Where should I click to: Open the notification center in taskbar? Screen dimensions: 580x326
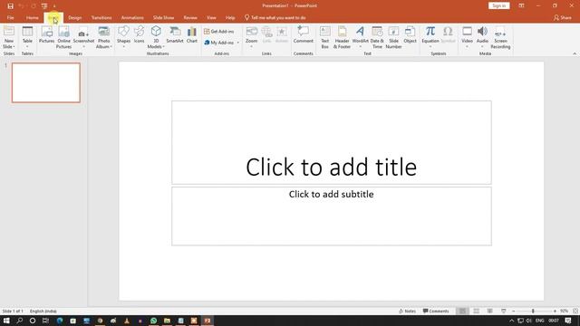[x=568, y=321]
